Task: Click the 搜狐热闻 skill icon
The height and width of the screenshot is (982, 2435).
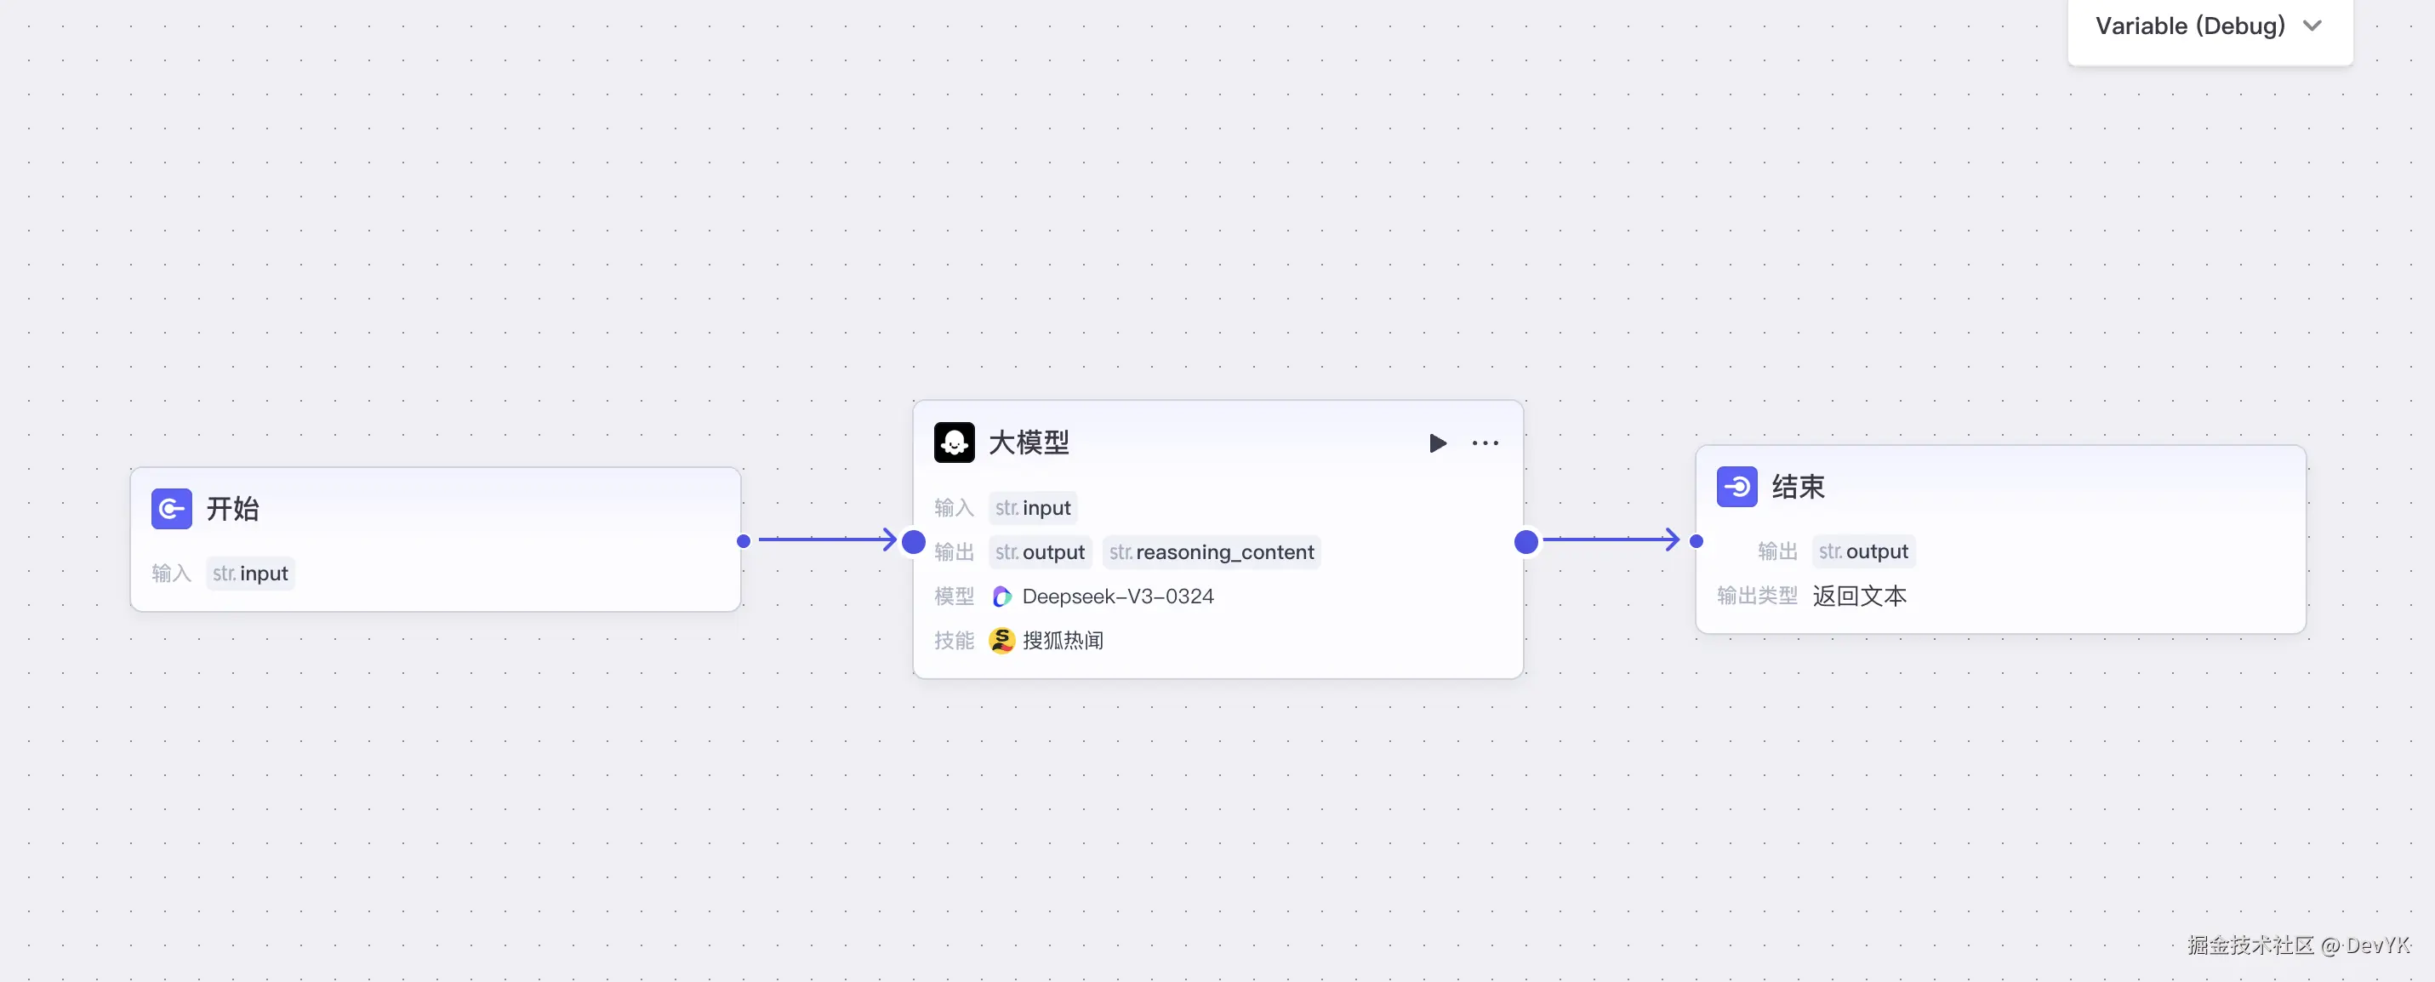Action: (x=1002, y=640)
